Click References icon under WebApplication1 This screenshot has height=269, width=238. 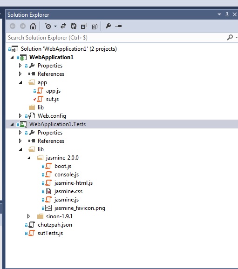[x=32, y=74]
